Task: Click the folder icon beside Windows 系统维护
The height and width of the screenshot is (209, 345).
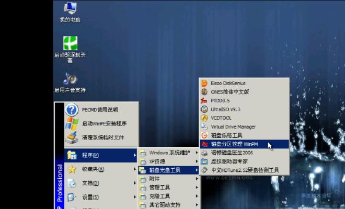Action: pos(143,153)
